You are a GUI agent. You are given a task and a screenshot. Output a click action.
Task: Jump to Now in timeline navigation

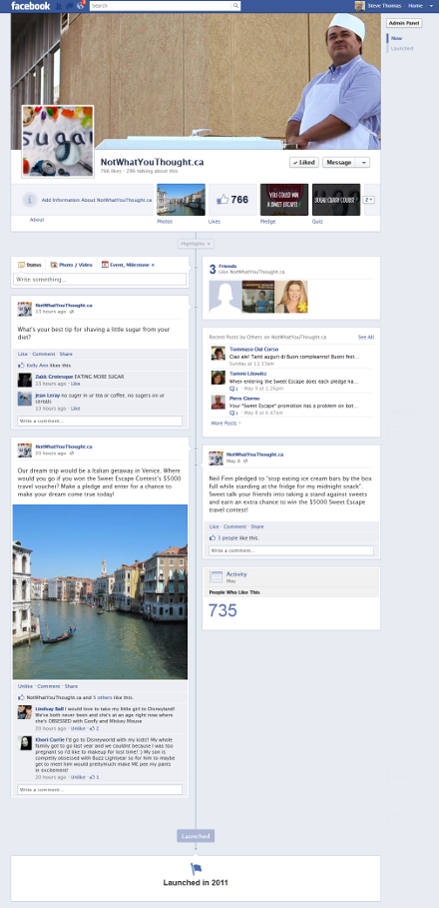pyautogui.click(x=396, y=38)
